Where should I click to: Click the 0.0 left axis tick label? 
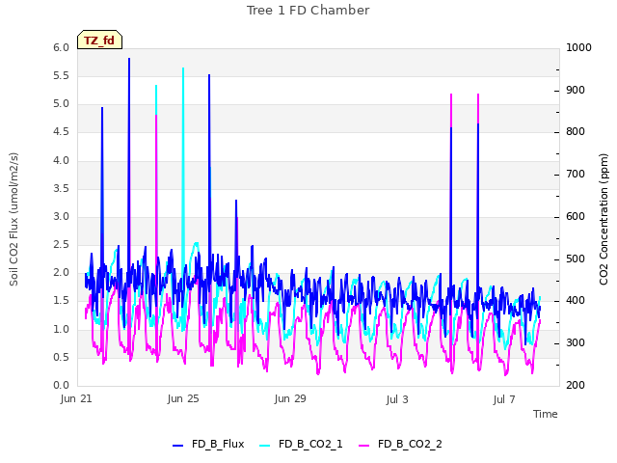[61, 385]
